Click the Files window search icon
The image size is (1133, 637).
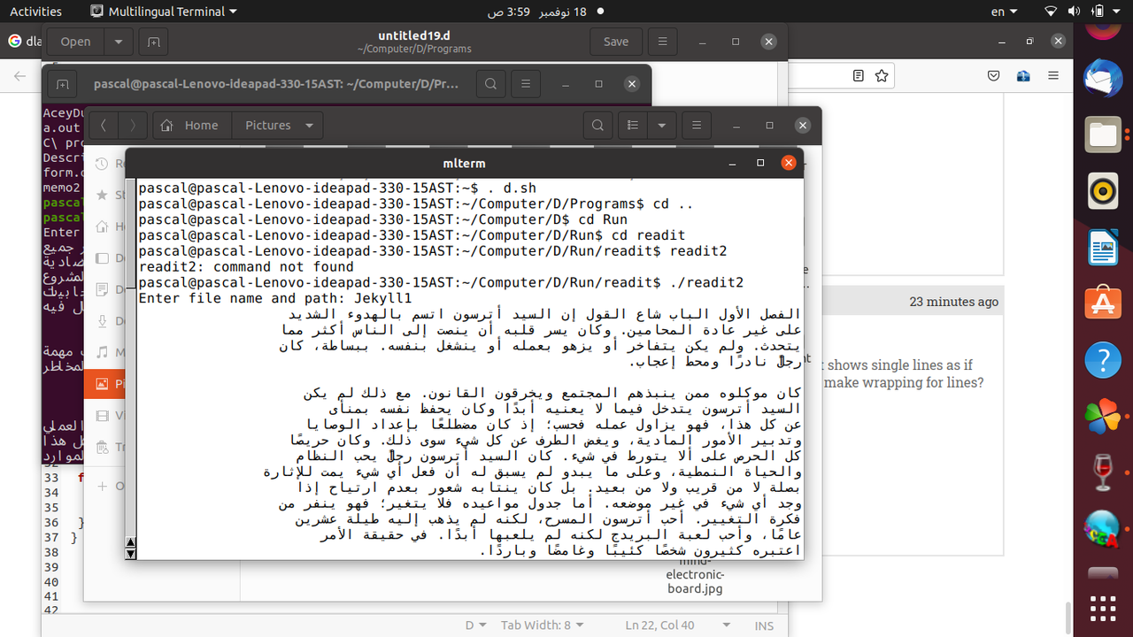598,126
